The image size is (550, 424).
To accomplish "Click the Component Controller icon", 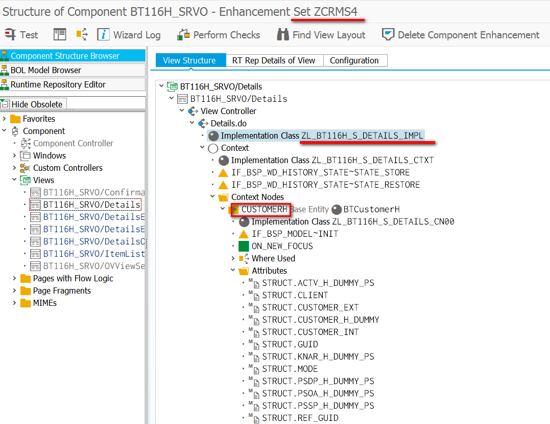I will coord(25,143).
